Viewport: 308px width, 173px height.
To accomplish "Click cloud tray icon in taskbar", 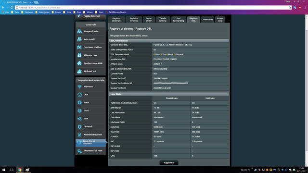I will (x=290, y=170).
